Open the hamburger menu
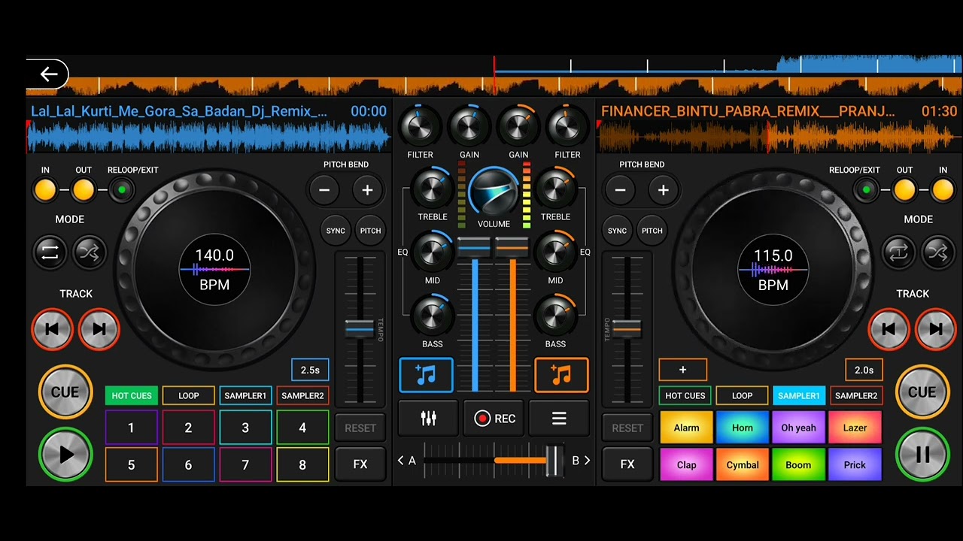The width and height of the screenshot is (963, 541). (559, 419)
